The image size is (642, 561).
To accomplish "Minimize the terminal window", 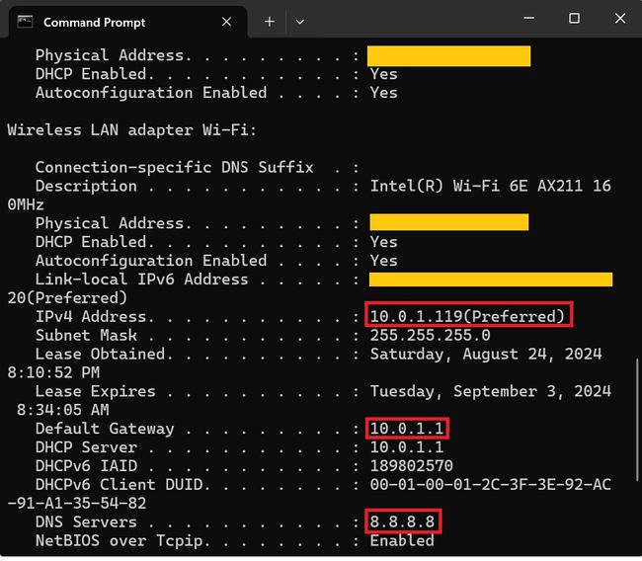I will [x=529, y=19].
